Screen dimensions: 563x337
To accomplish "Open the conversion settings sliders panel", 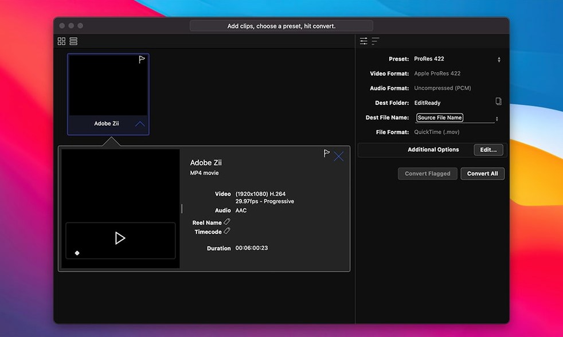I will point(363,41).
